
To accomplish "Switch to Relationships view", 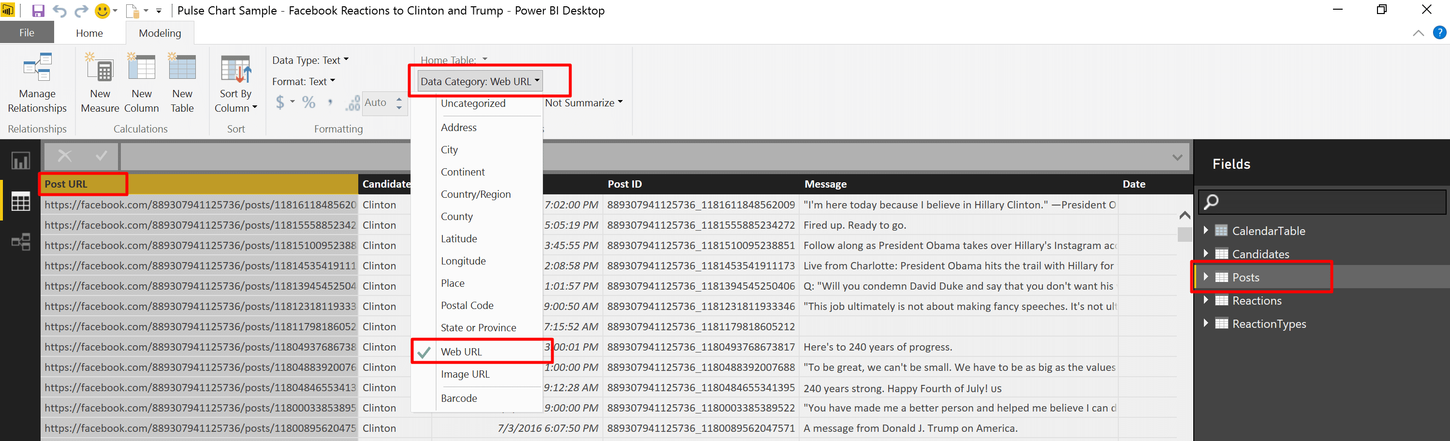I will 21,242.
